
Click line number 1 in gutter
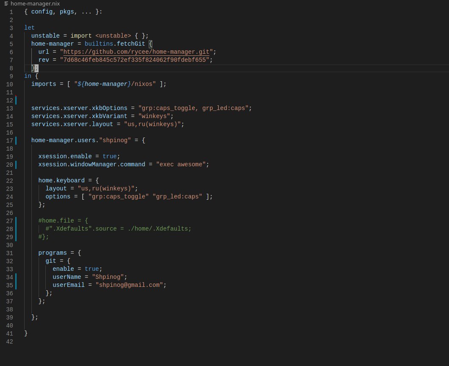11,12
